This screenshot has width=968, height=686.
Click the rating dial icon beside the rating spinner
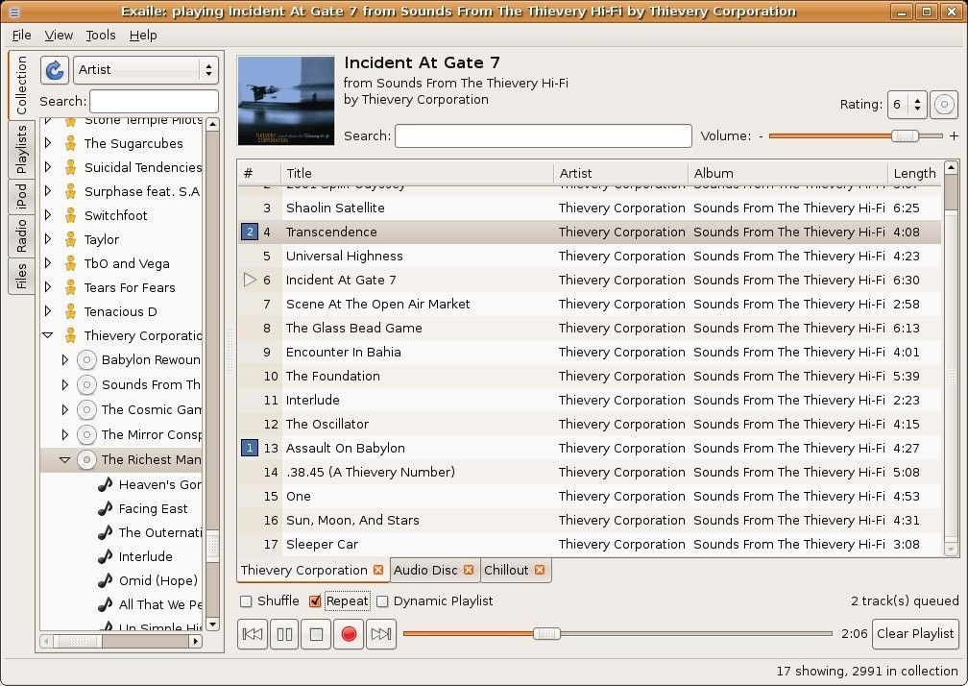pyautogui.click(x=943, y=105)
